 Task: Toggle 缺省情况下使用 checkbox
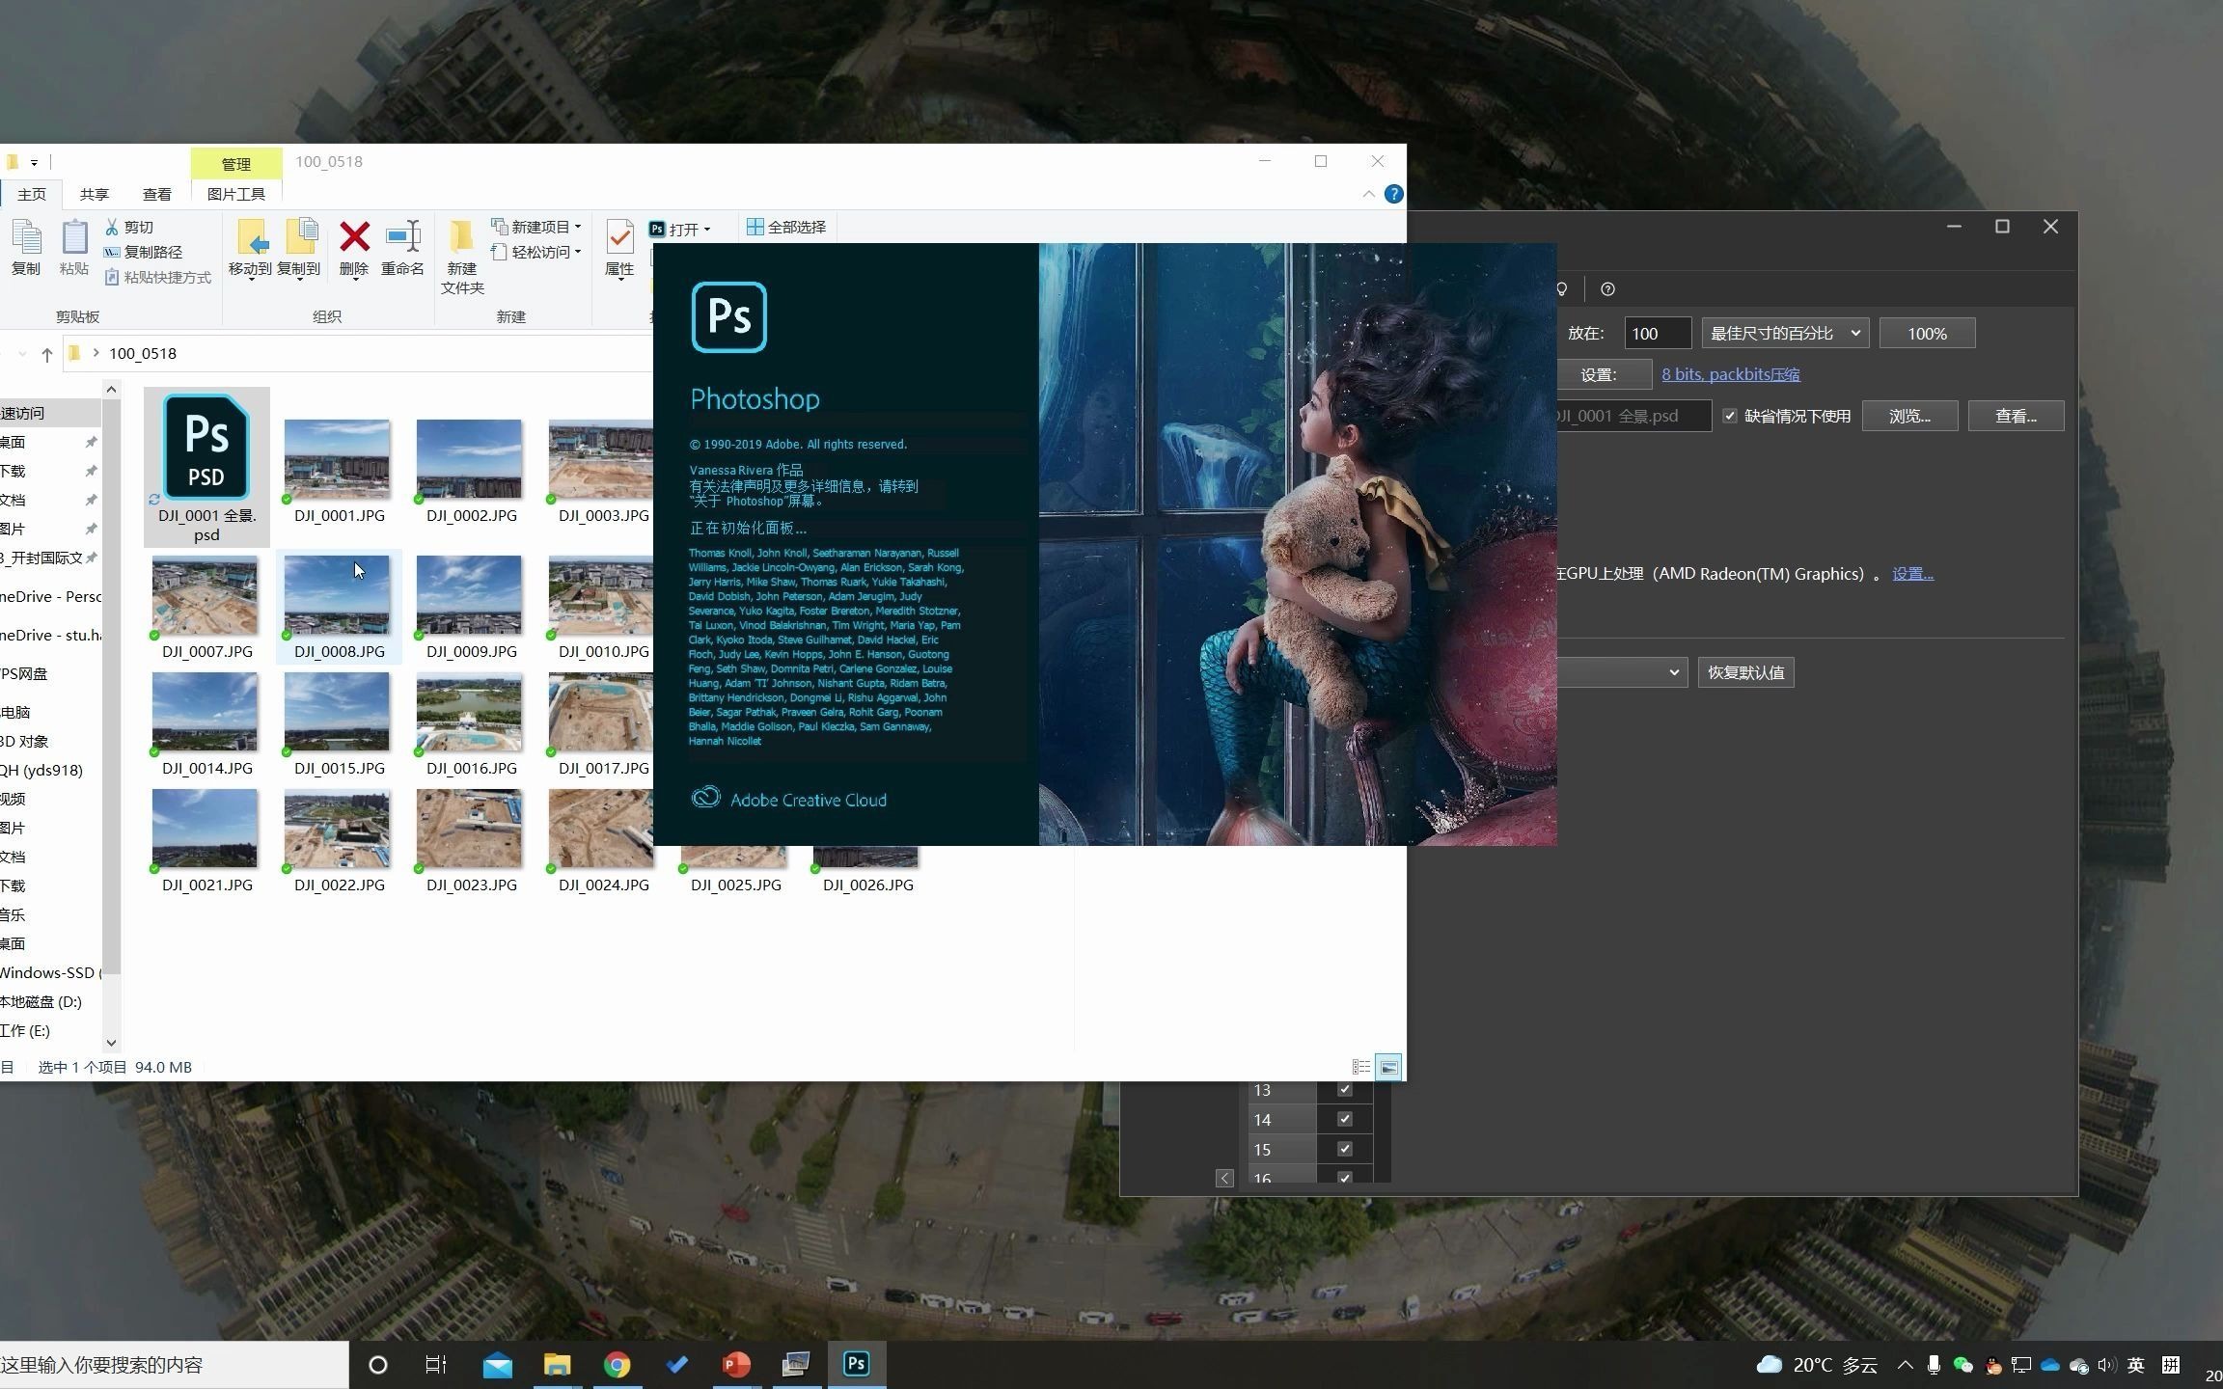(x=1728, y=416)
